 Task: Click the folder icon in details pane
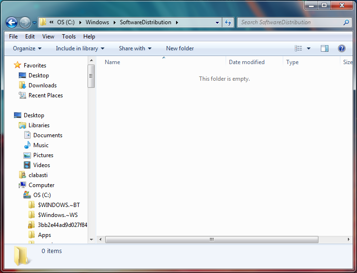point(21,256)
